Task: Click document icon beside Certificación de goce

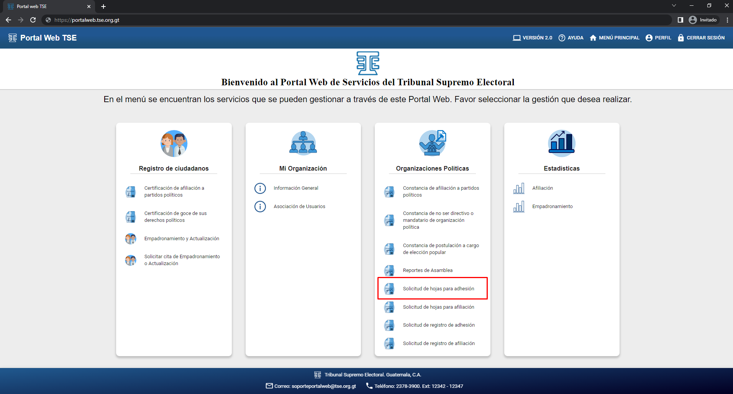Action: point(131,217)
